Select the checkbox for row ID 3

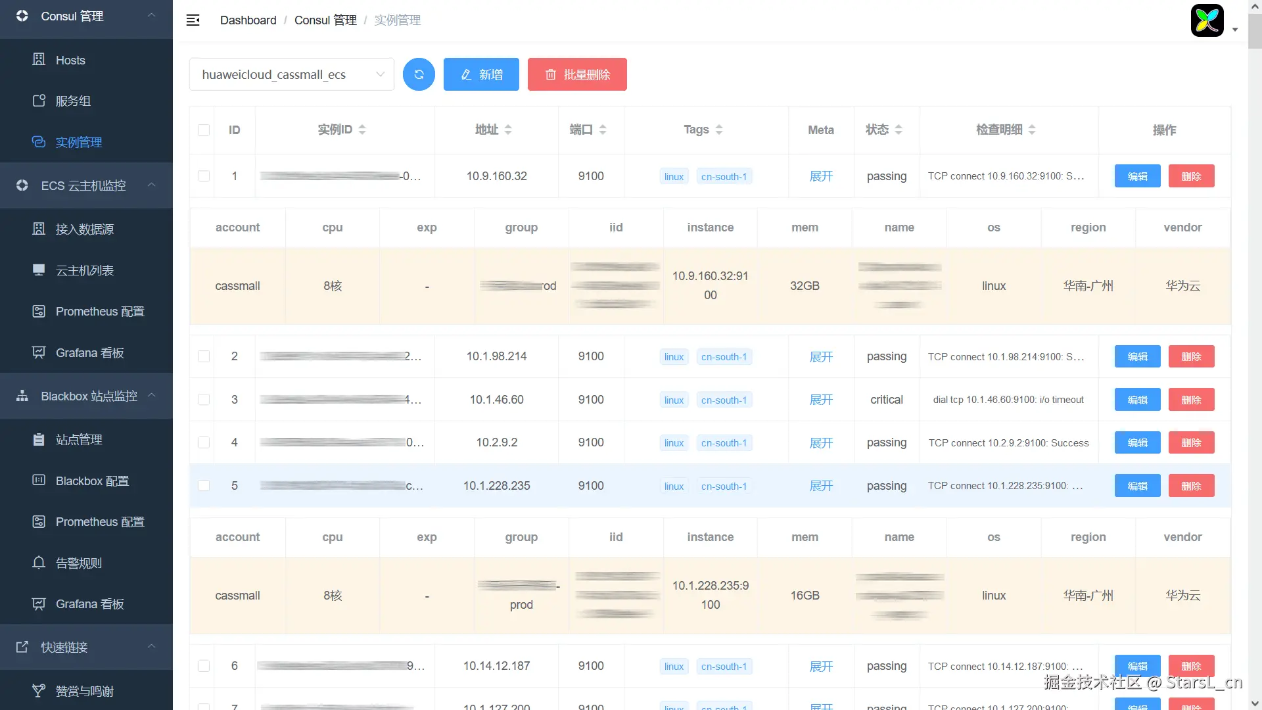pyautogui.click(x=204, y=400)
